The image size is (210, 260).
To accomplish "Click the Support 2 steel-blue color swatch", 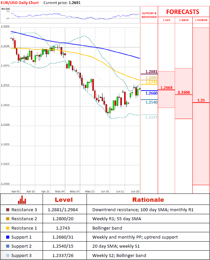I will pos(8,246).
